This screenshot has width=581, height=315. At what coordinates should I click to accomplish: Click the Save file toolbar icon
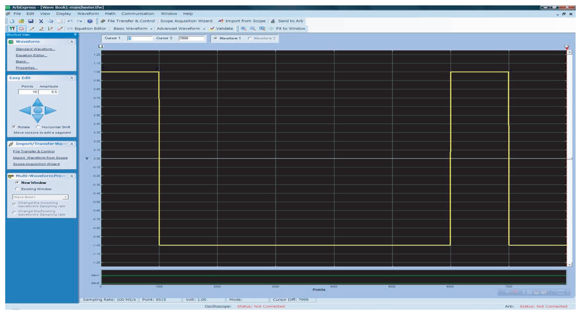[x=31, y=21]
